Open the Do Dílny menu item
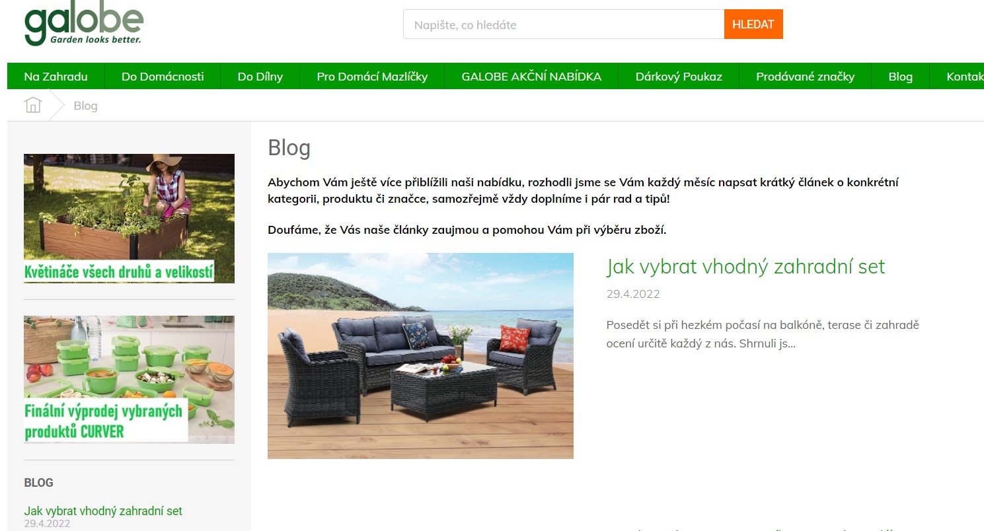The width and height of the screenshot is (984, 531). (x=260, y=77)
